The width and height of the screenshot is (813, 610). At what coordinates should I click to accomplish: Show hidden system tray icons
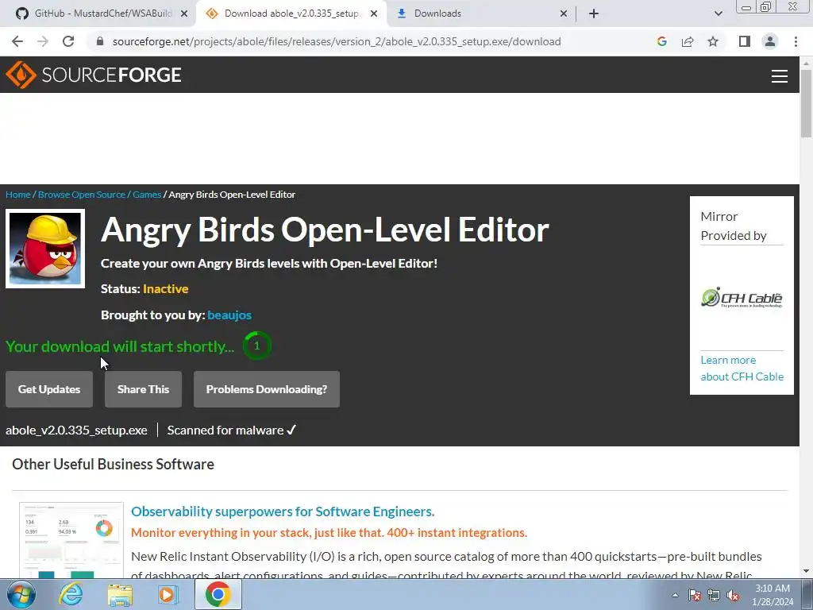point(675,596)
